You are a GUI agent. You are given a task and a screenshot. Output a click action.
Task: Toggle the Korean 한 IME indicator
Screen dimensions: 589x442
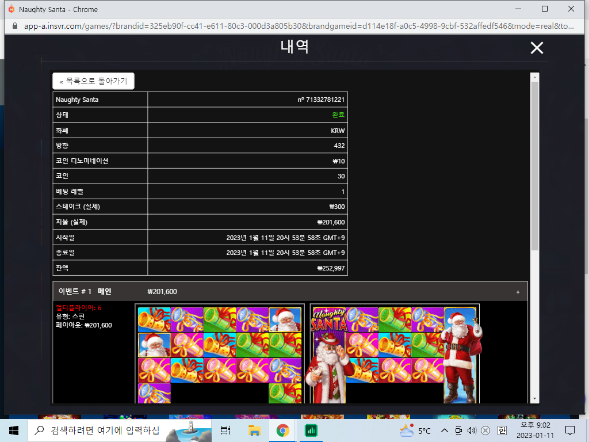coord(502,430)
